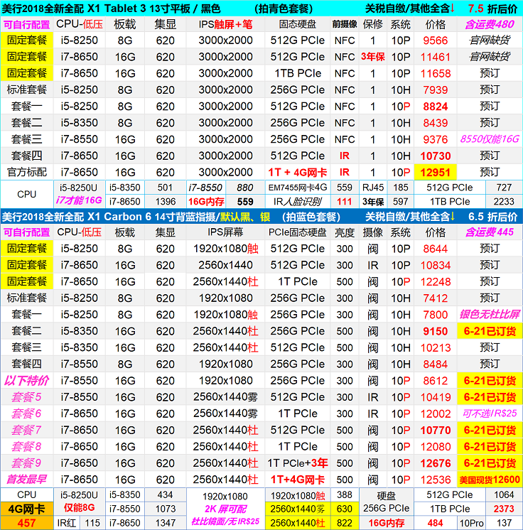The image size is (523, 530).
Task: Click the orange 4G网卡 cell
Action: [x=27, y=509]
